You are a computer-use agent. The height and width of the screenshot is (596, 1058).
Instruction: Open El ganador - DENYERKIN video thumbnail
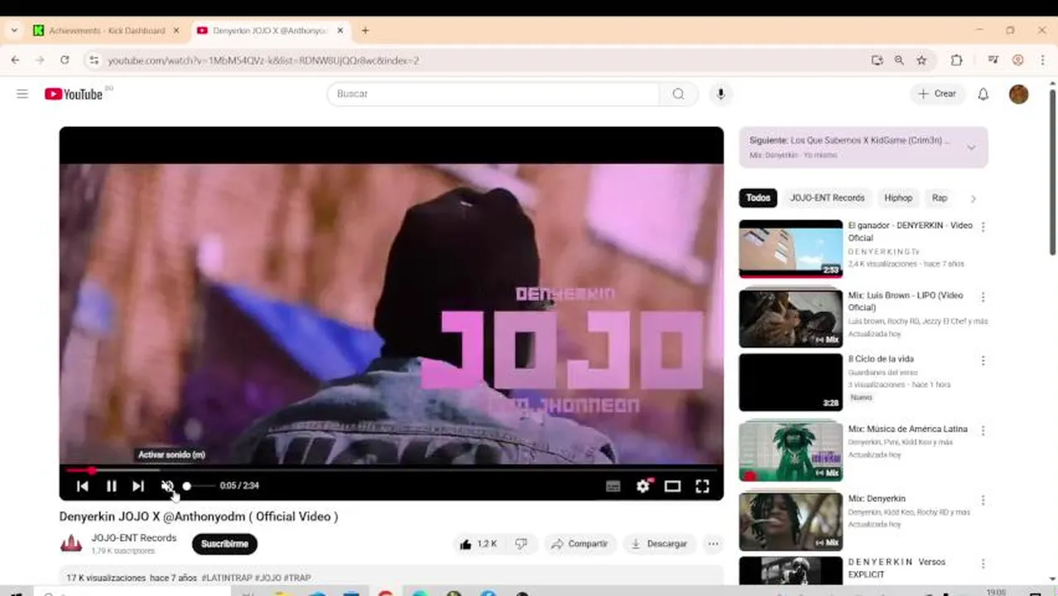point(791,249)
